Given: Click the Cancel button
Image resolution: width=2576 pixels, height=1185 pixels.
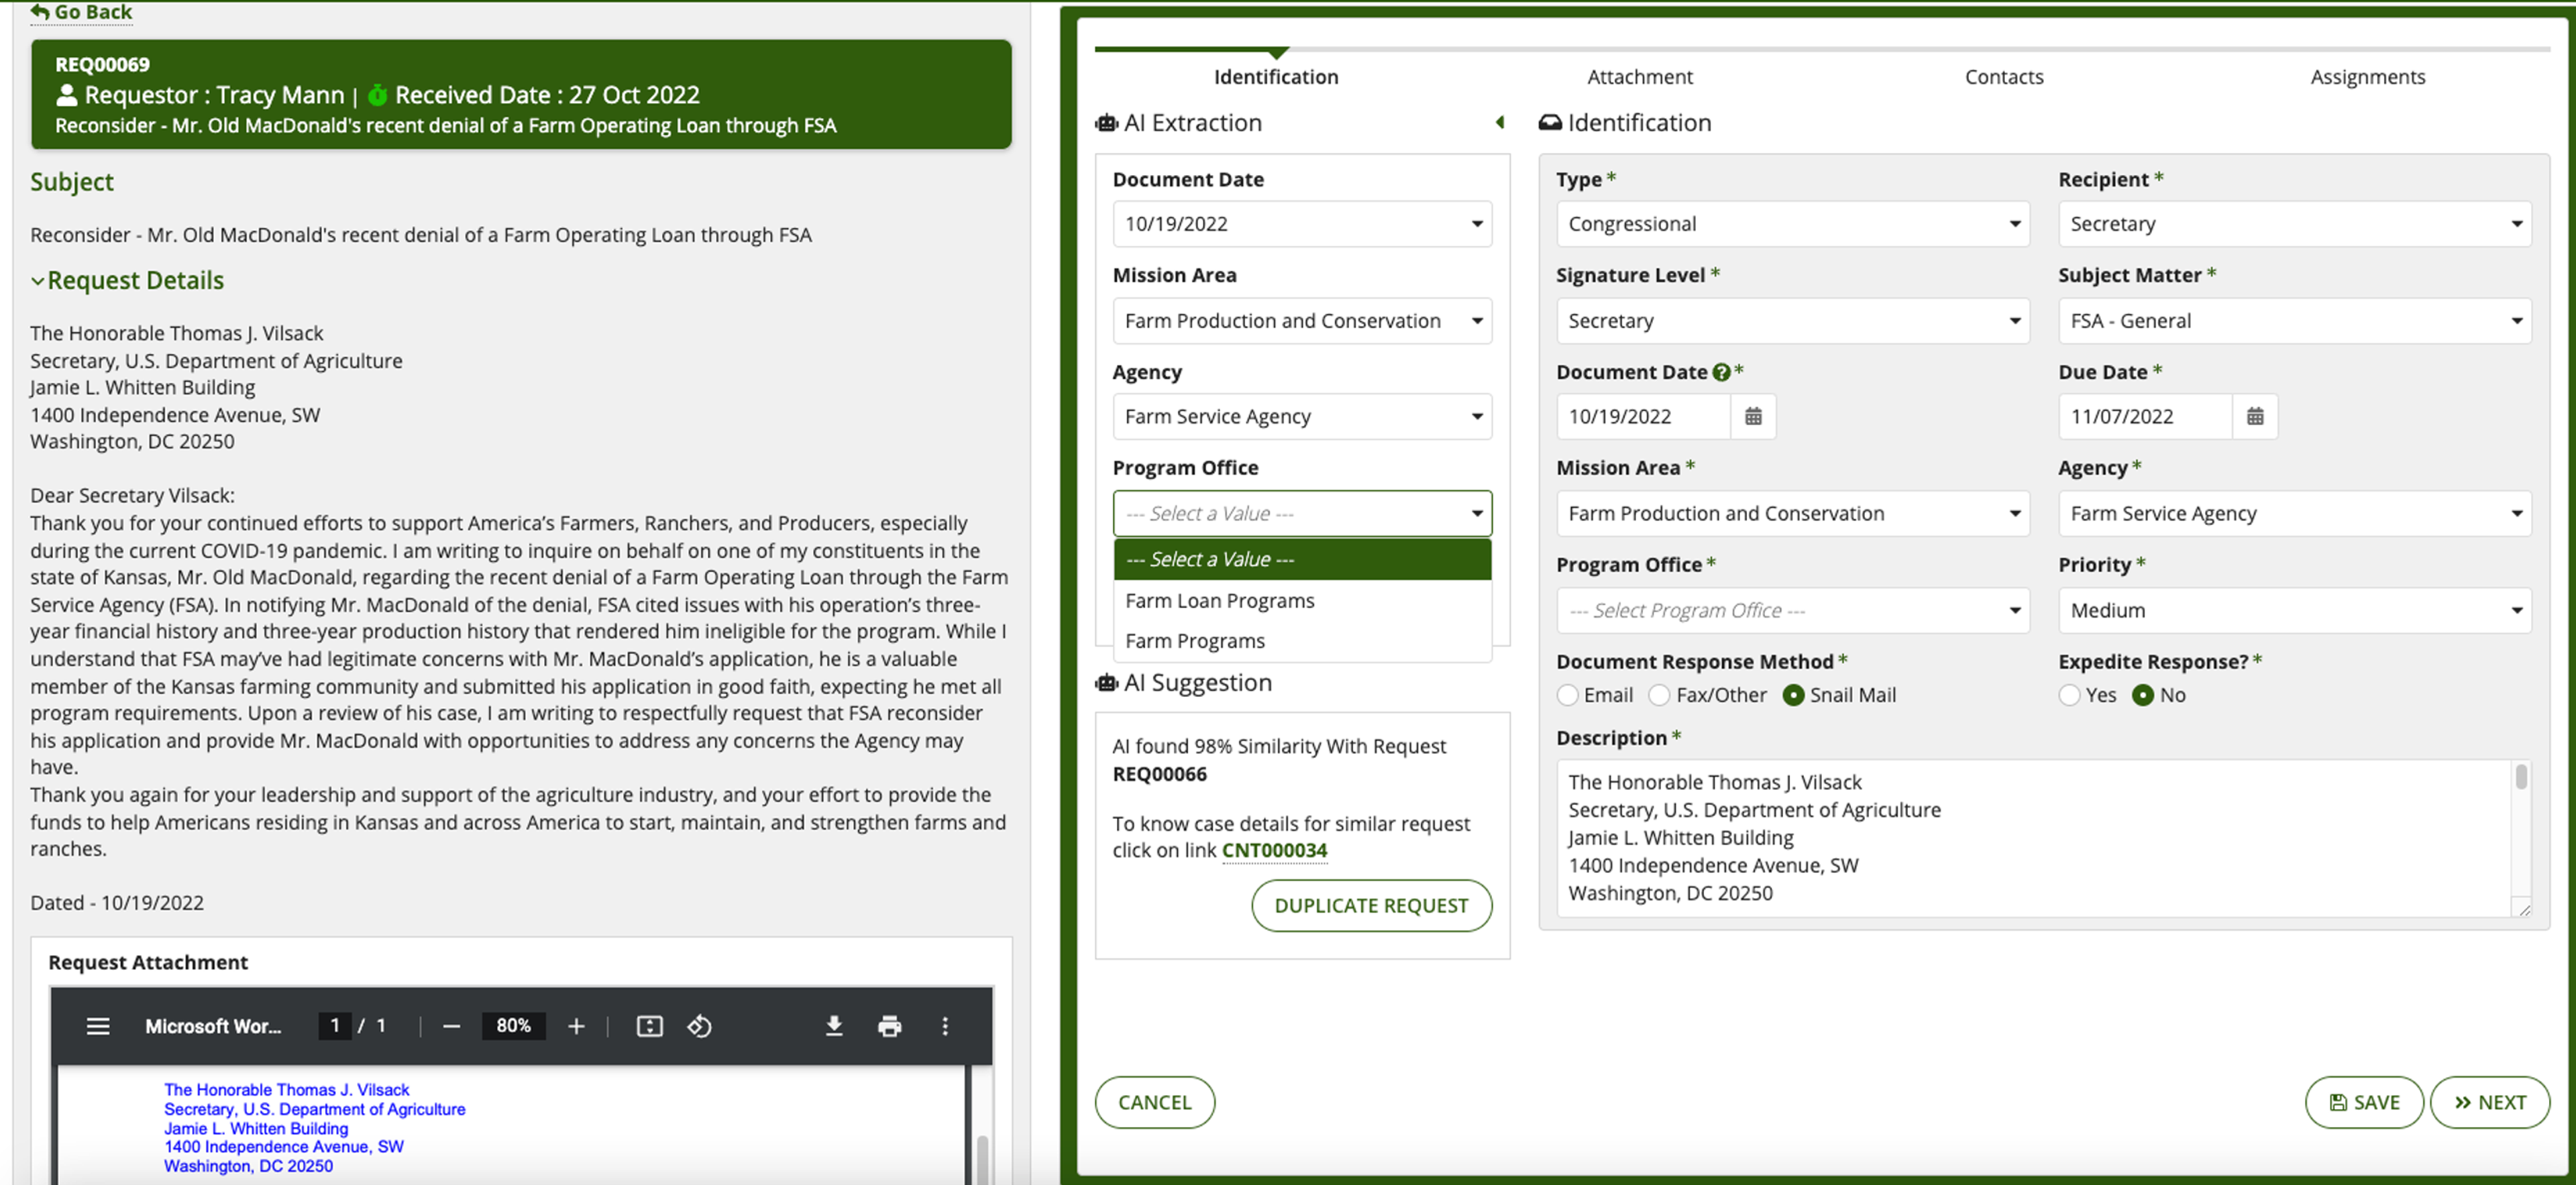Looking at the screenshot, I should (1155, 1102).
